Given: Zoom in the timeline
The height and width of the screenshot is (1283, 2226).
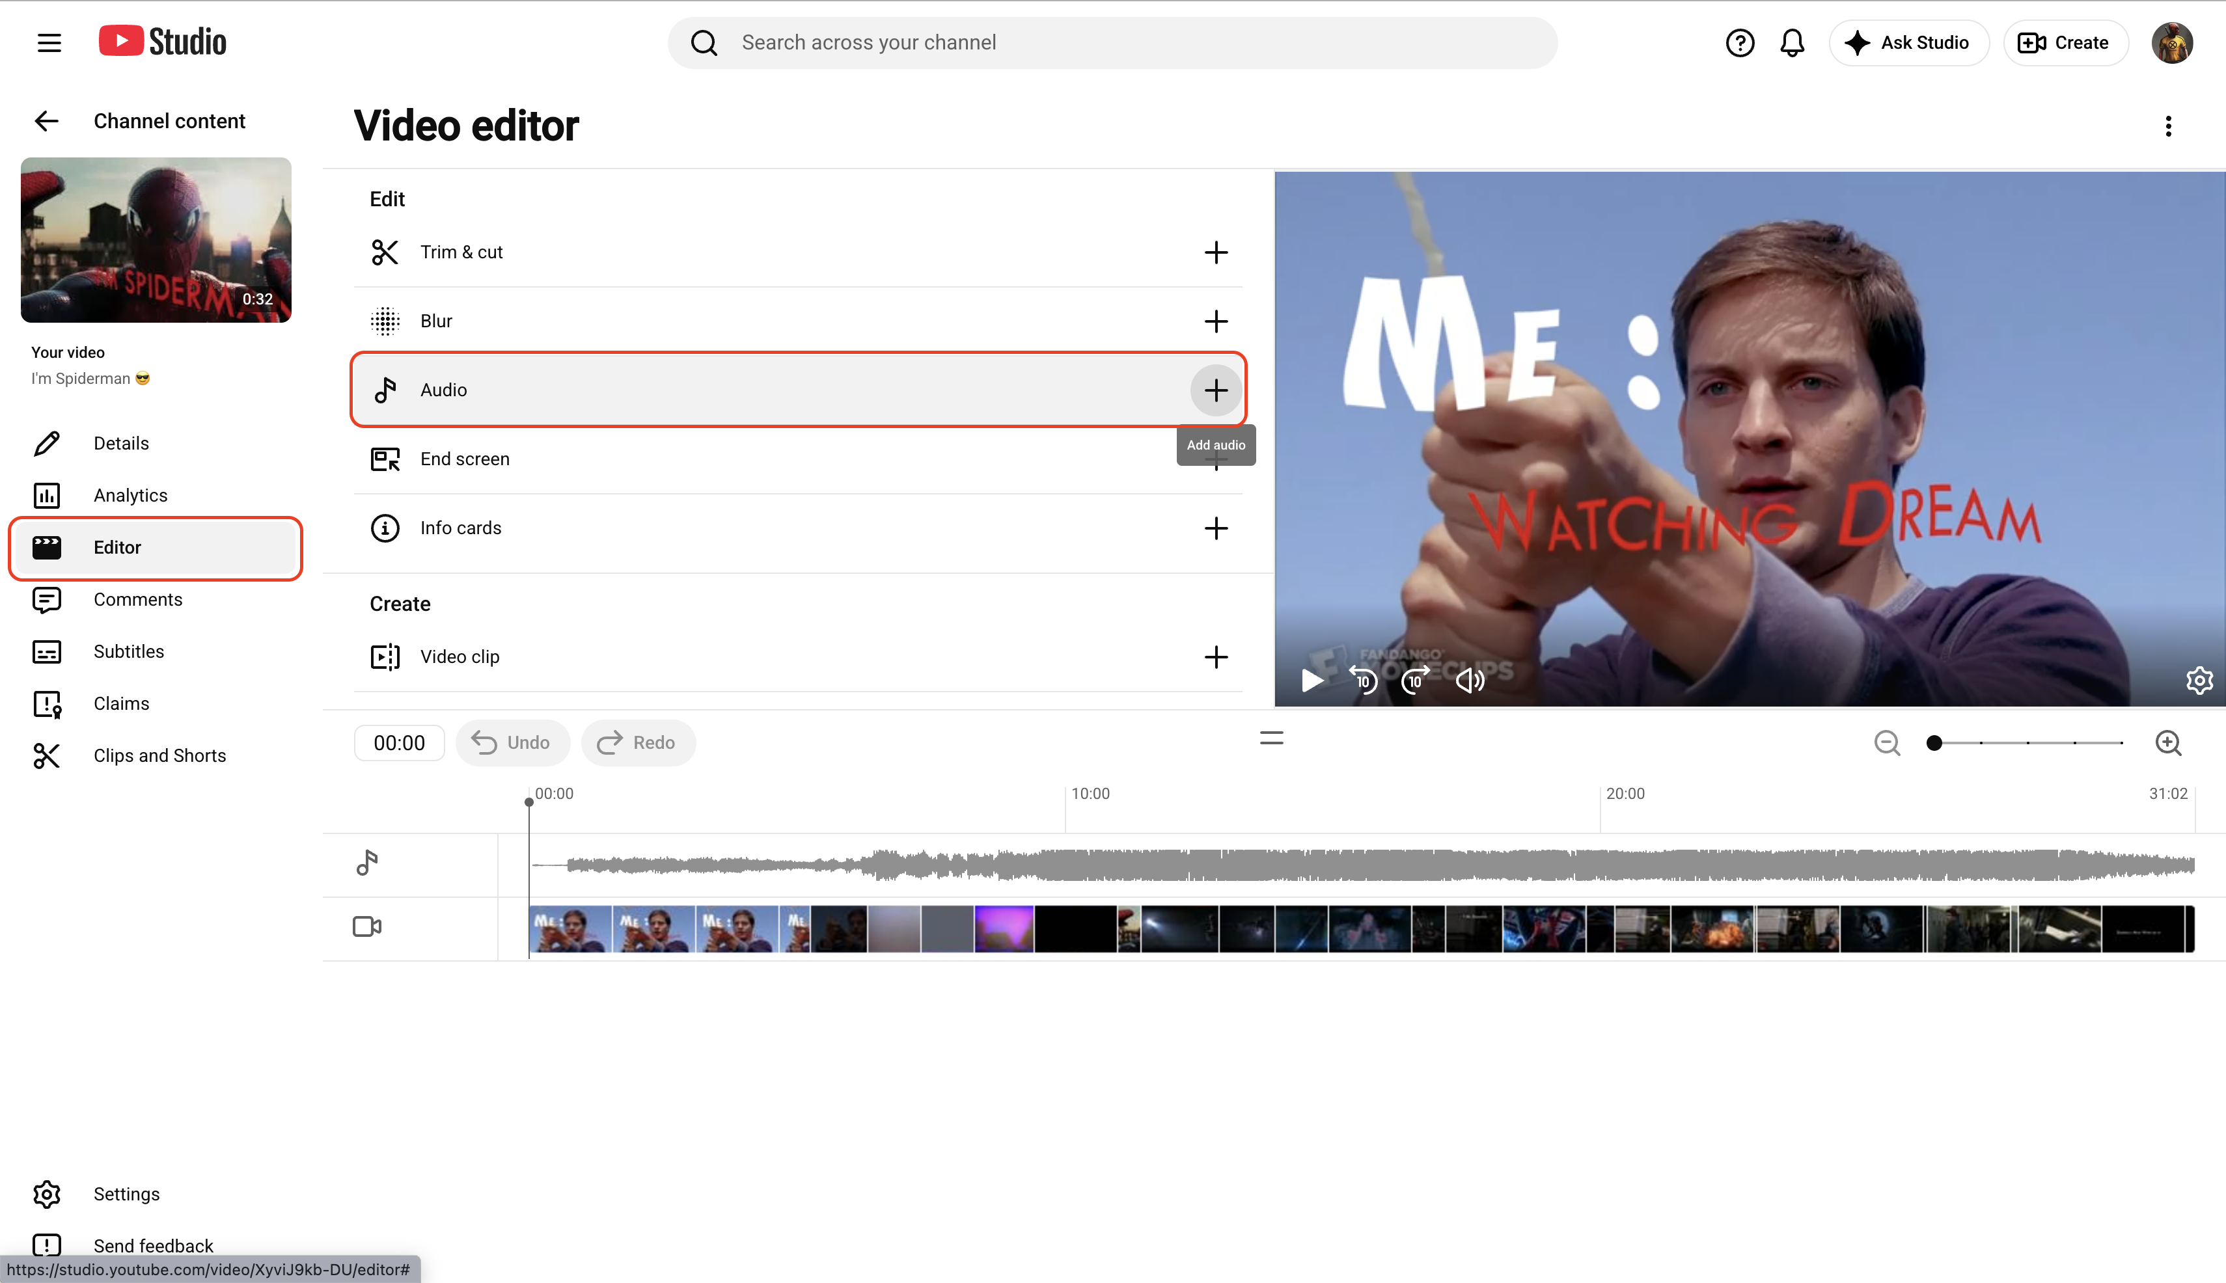Looking at the screenshot, I should tap(2168, 743).
